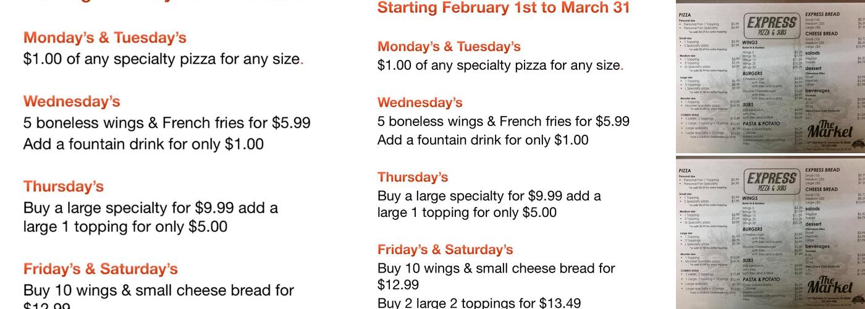
Task: Click the dessert heading in the bottom menu photo
Action: point(813,224)
